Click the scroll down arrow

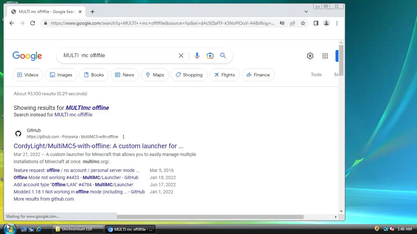(341, 211)
